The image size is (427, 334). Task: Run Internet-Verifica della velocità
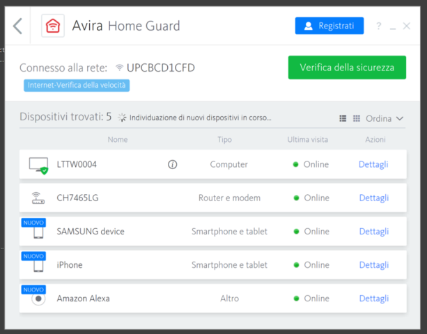tap(77, 86)
